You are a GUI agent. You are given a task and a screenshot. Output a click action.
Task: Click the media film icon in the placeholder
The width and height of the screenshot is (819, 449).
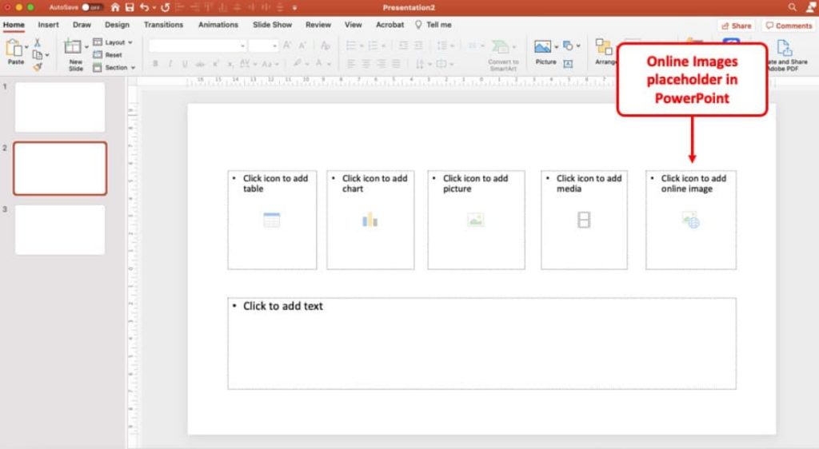click(584, 220)
